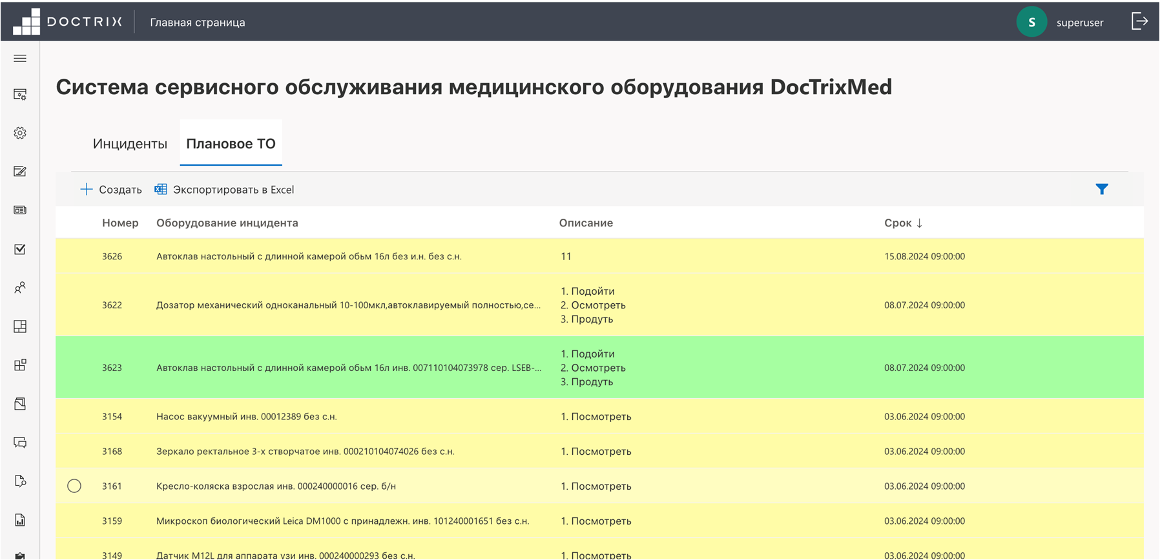
Task: Open the people/users sidebar icon
Action: [x=20, y=288]
